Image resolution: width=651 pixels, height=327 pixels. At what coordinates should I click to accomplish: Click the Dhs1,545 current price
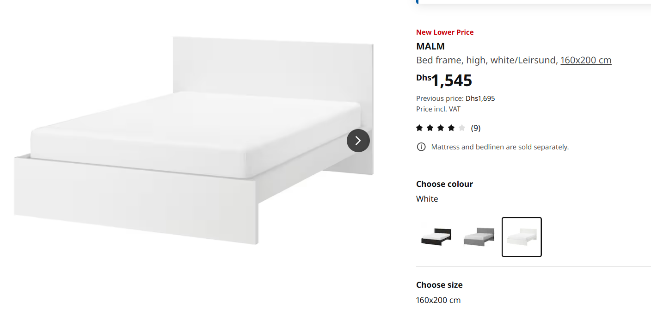click(444, 80)
